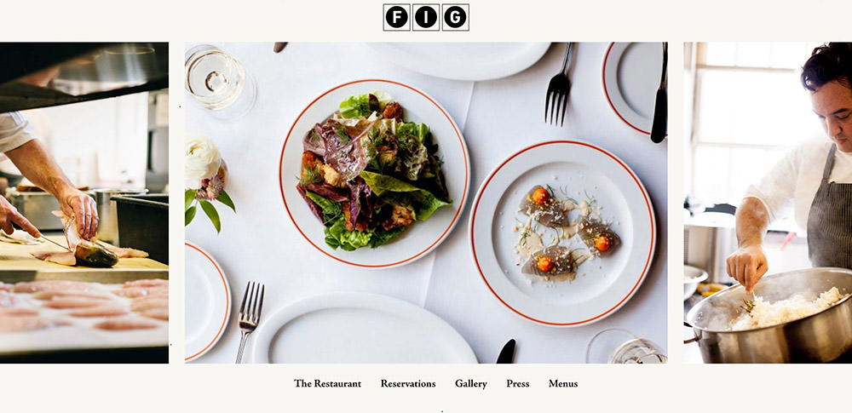Click the black-handled fork in the photo
Image resolution: width=852 pixels, height=413 pixels.
[x=559, y=84]
